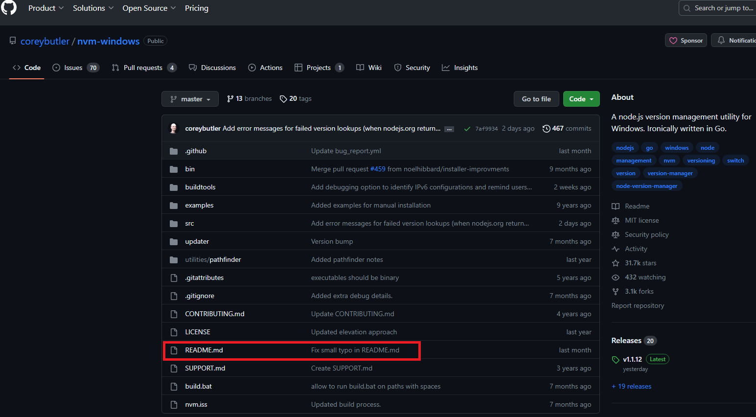Open the GitHub logo homepage
Image resolution: width=756 pixels, height=417 pixels.
(x=9, y=7)
